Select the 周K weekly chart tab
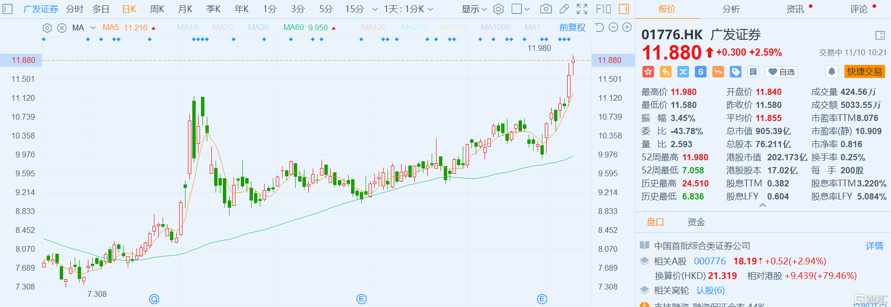 (157, 9)
